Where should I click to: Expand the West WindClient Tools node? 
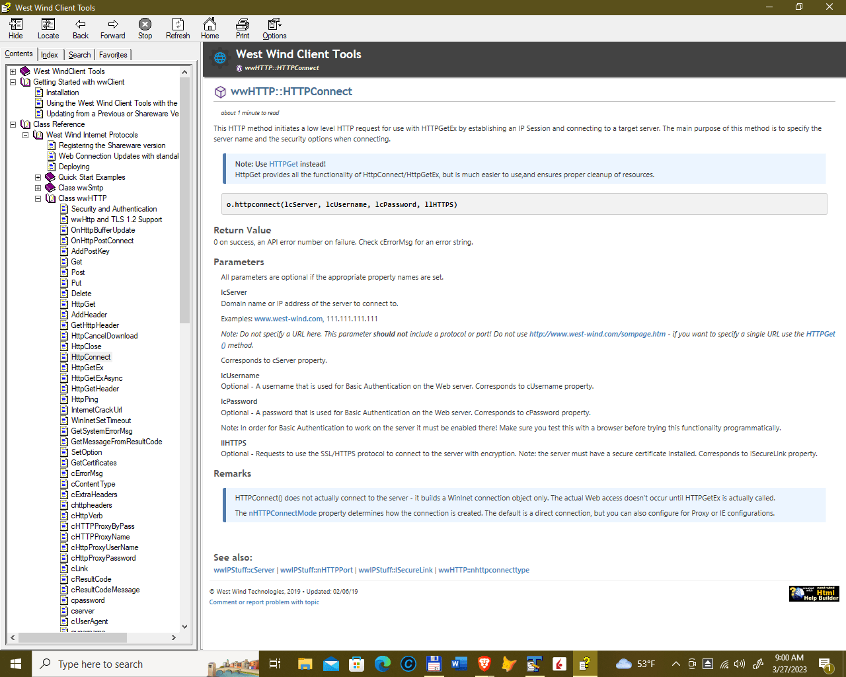pyautogui.click(x=12, y=71)
